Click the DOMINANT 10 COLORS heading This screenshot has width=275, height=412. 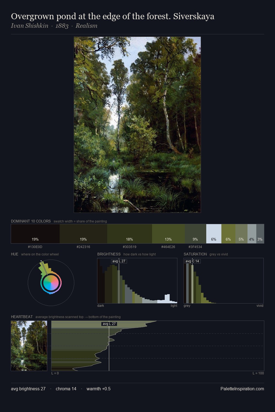click(31, 221)
